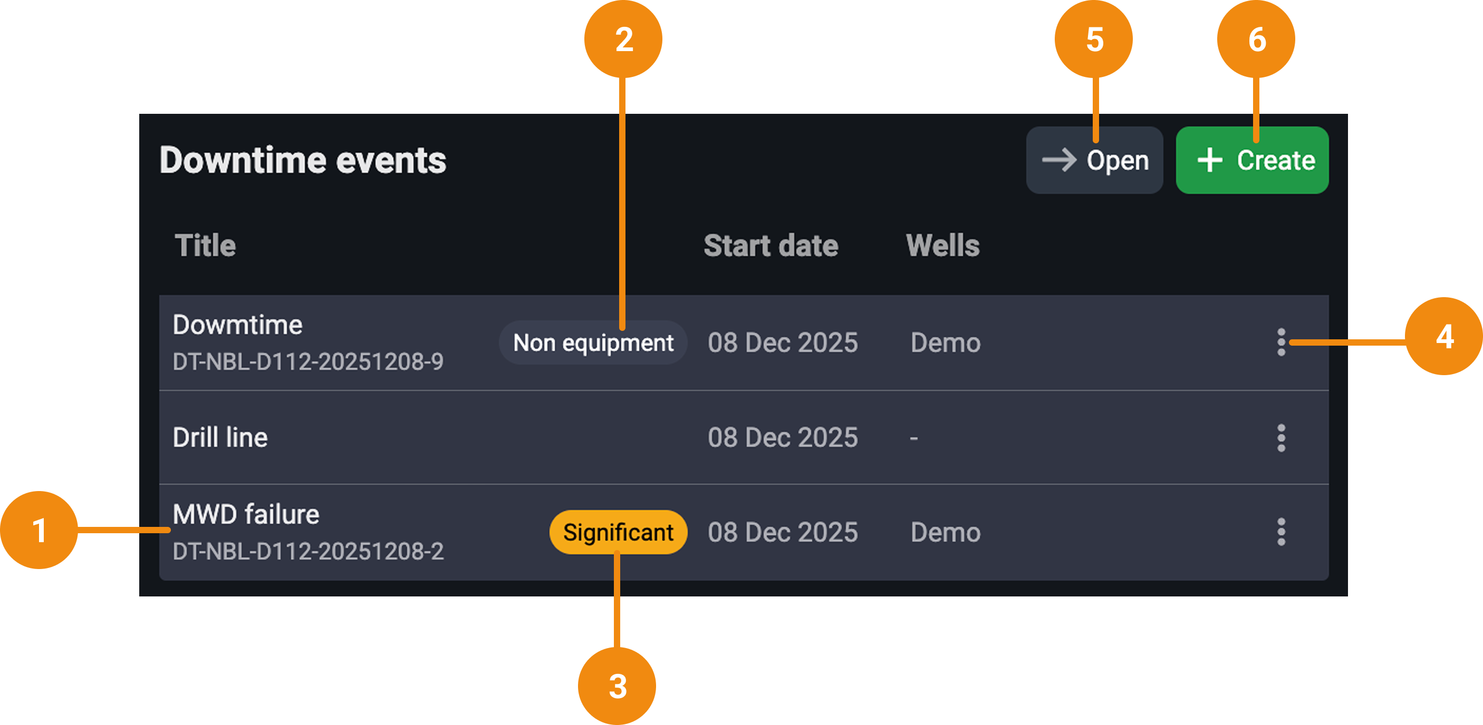Viewport: 1483px width, 725px height.
Task: Click orange callout marker number 5
Action: tap(1094, 39)
